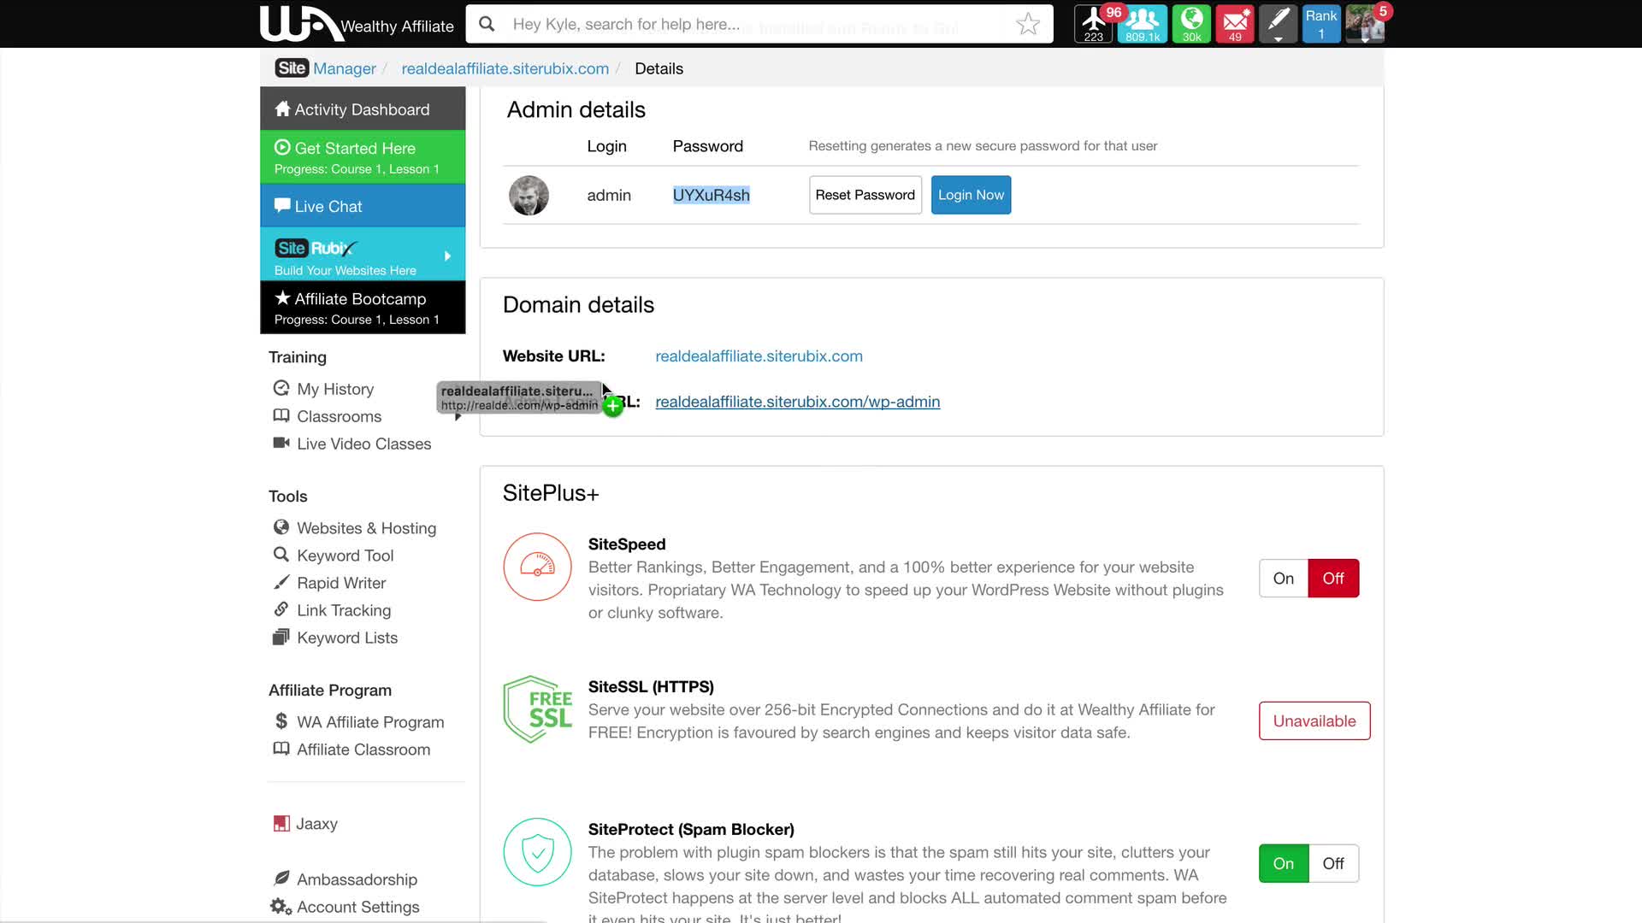The image size is (1642, 923).
Task: Open Get Started Here menu item
Action: 363,157
